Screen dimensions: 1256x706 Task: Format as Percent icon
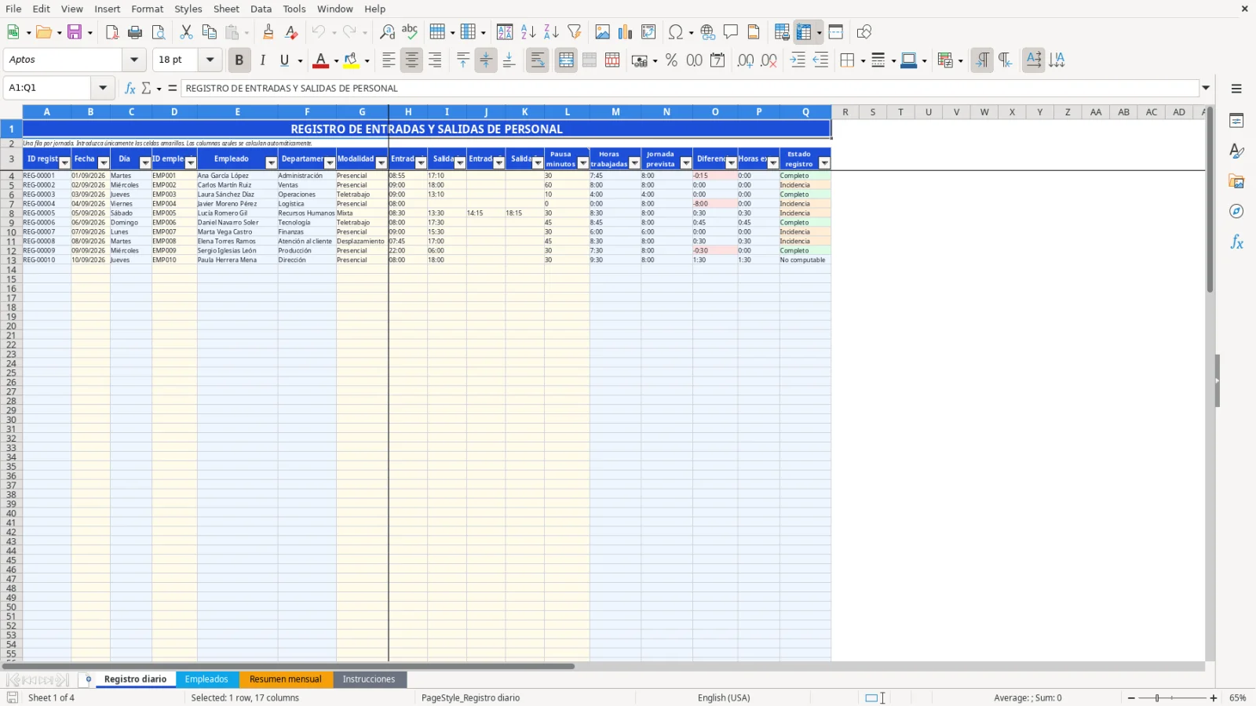[671, 60]
